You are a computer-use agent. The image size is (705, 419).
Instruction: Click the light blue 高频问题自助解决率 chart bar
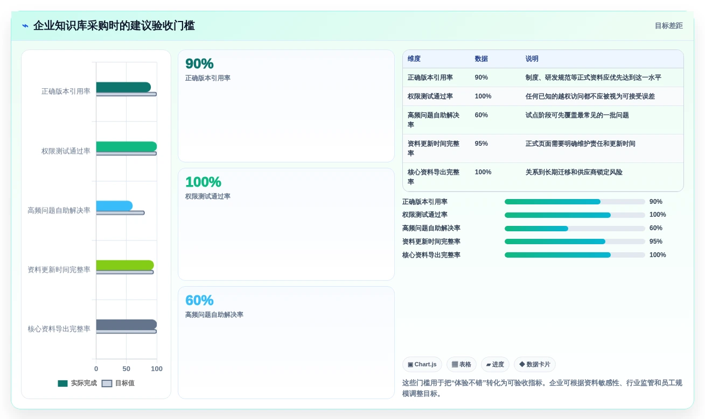pyautogui.click(x=114, y=205)
